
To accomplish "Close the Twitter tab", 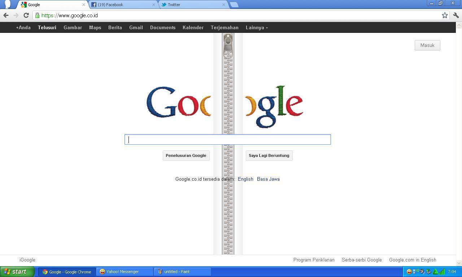I will tap(224, 5).
